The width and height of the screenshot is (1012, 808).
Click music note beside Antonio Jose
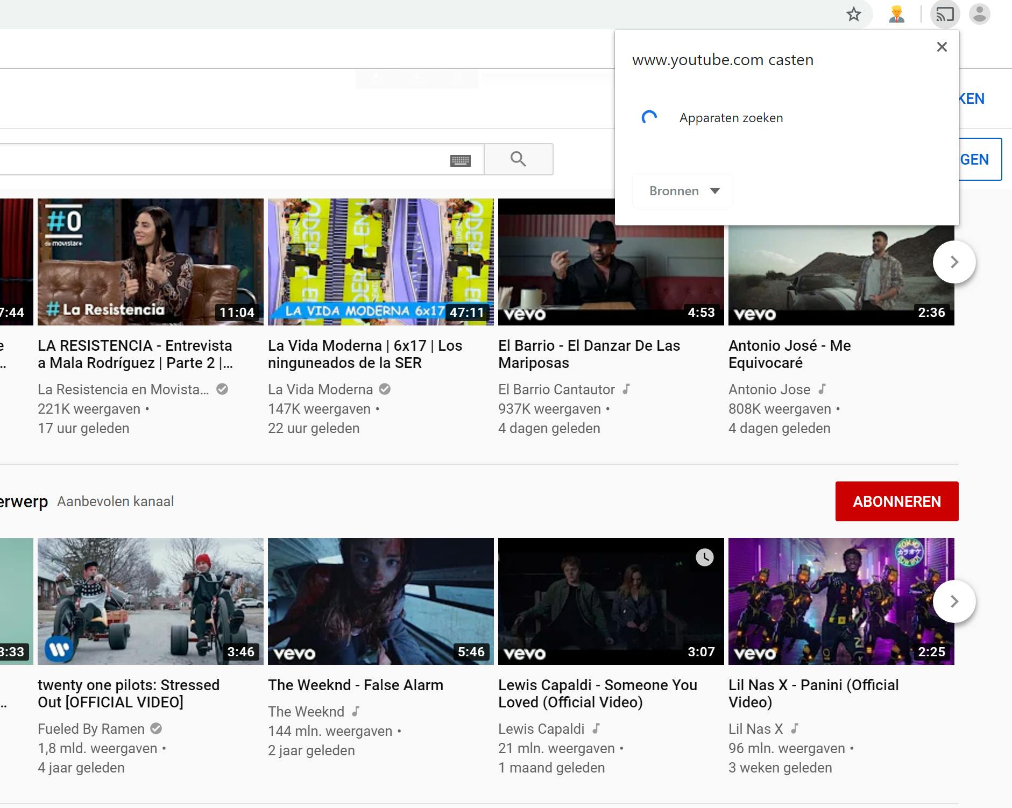(822, 389)
